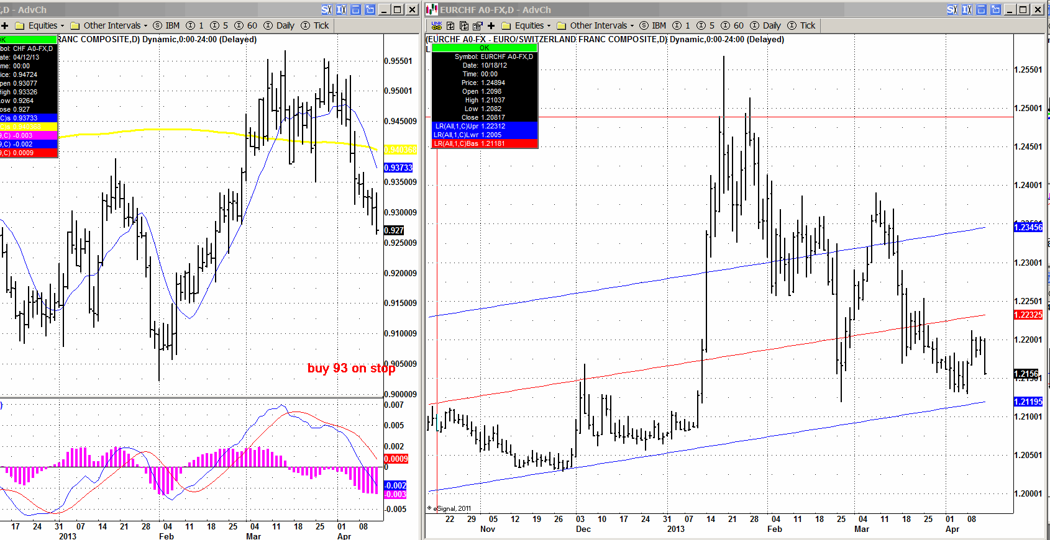Viewport: 1050px width, 540px height.
Task: Click the properties icon left of EURCHF plus icon
Action: (477, 25)
